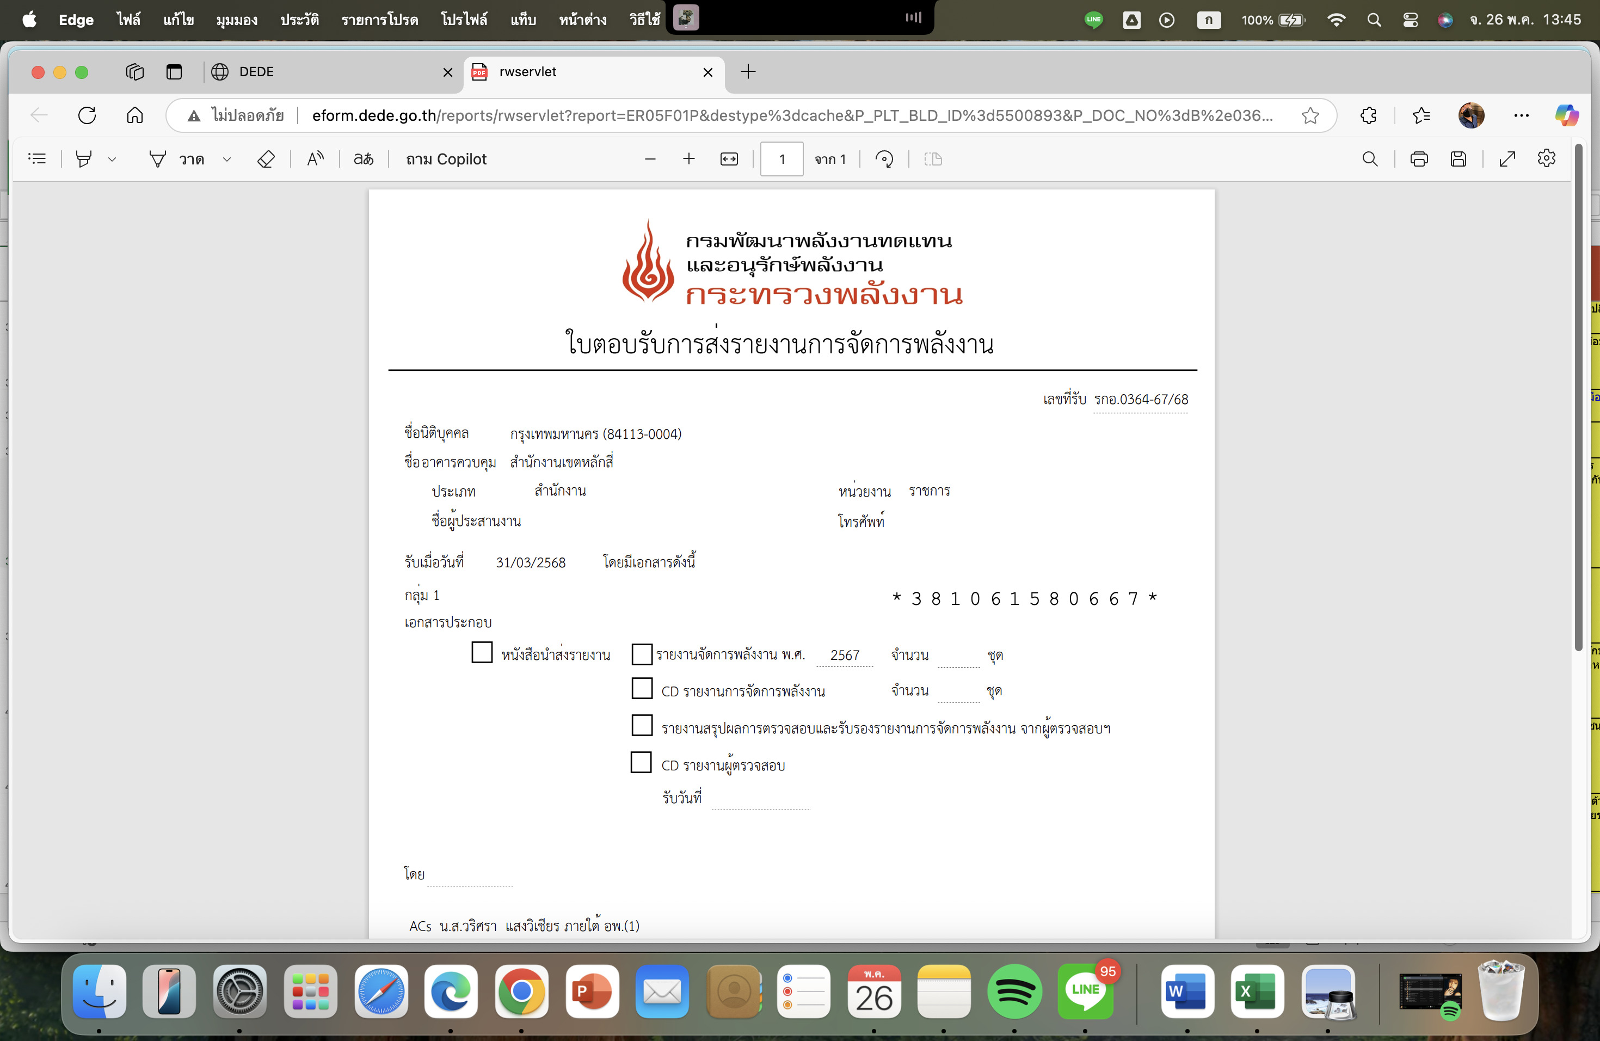The height and width of the screenshot is (1041, 1600).
Task: Open the มุมมอง menu
Action: tap(237, 20)
